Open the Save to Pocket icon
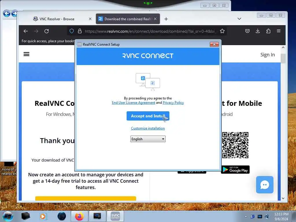 pos(247,31)
